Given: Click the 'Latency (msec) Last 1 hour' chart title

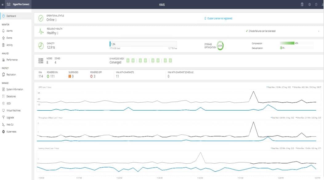Looking at the screenshot, I should coord(49,148).
